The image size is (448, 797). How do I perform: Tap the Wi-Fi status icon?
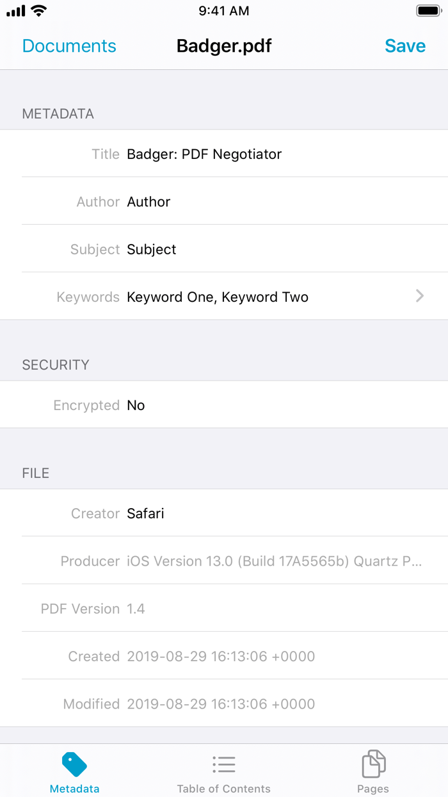39,11
